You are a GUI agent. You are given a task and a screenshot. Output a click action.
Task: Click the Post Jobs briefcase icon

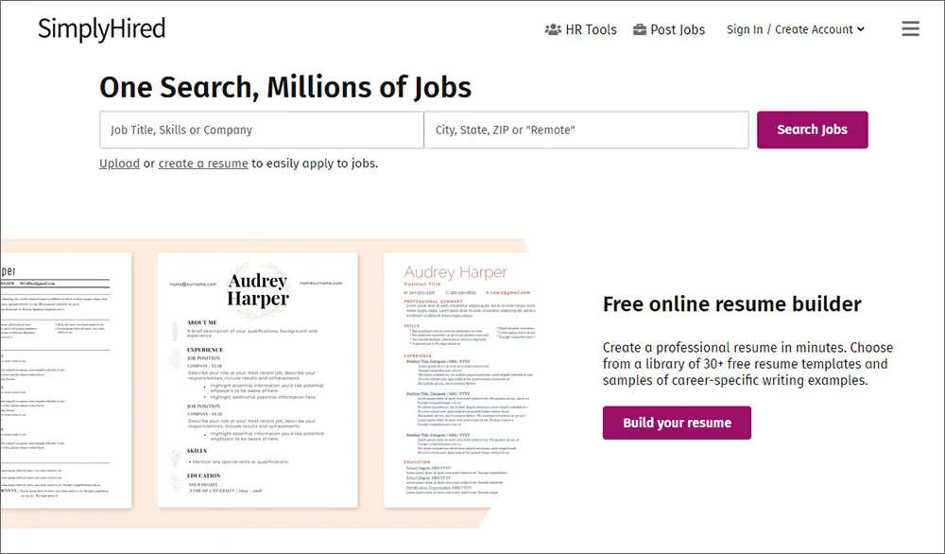tap(640, 29)
